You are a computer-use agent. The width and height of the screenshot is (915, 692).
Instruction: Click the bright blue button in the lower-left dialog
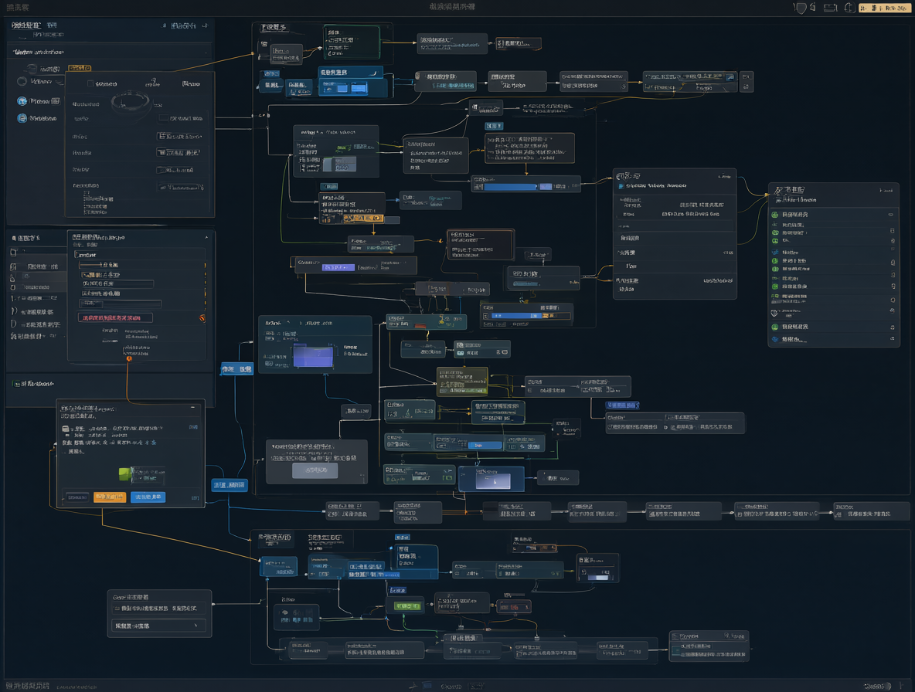[x=148, y=497]
